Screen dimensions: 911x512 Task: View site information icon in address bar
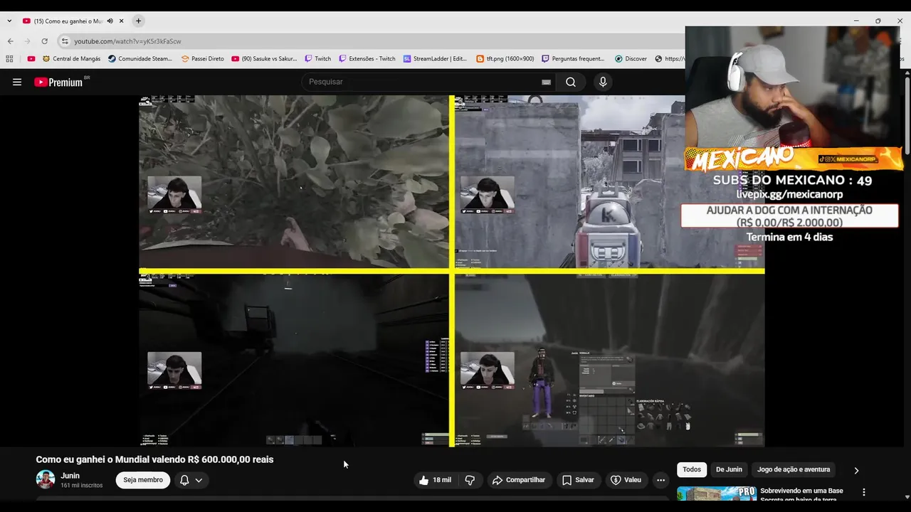click(x=65, y=41)
